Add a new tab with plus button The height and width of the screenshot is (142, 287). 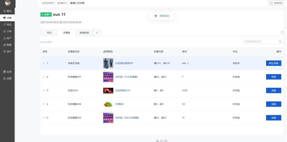click(x=97, y=33)
